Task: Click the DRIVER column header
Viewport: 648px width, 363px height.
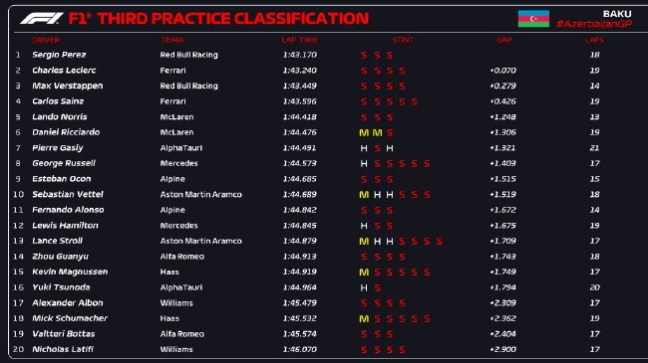Action: 46,40
